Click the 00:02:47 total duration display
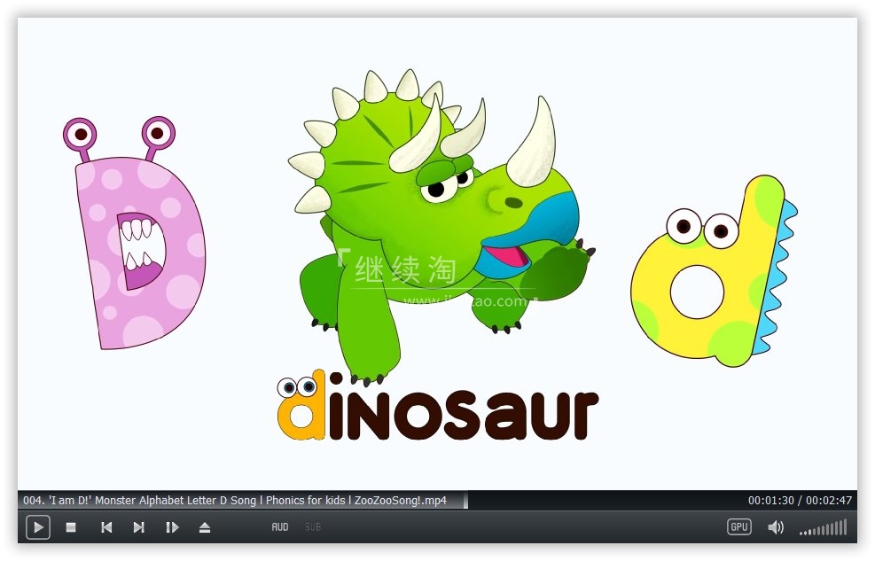Image resolution: width=875 pixels, height=561 pixels. pos(829,501)
